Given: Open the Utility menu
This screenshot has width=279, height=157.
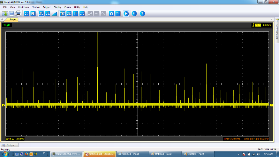Looking at the screenshot, I should 77,7.
